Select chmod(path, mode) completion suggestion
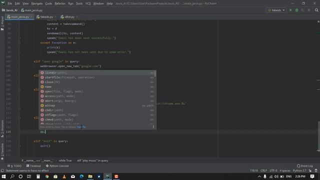The image size is (320, 180). pos(97,119)
